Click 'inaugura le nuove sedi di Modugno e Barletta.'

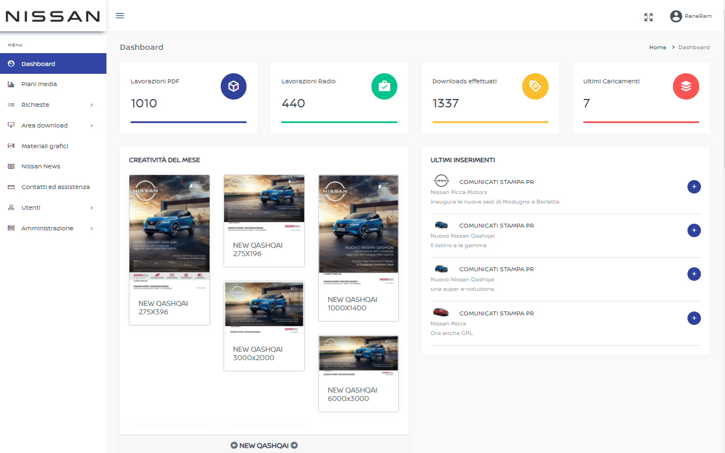[495, 202]
